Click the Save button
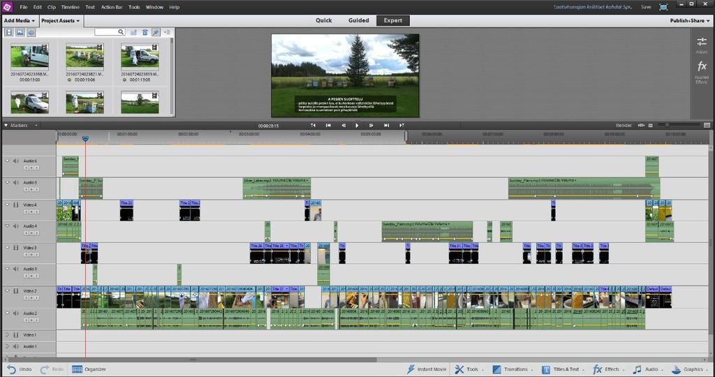 pos(646,7)
